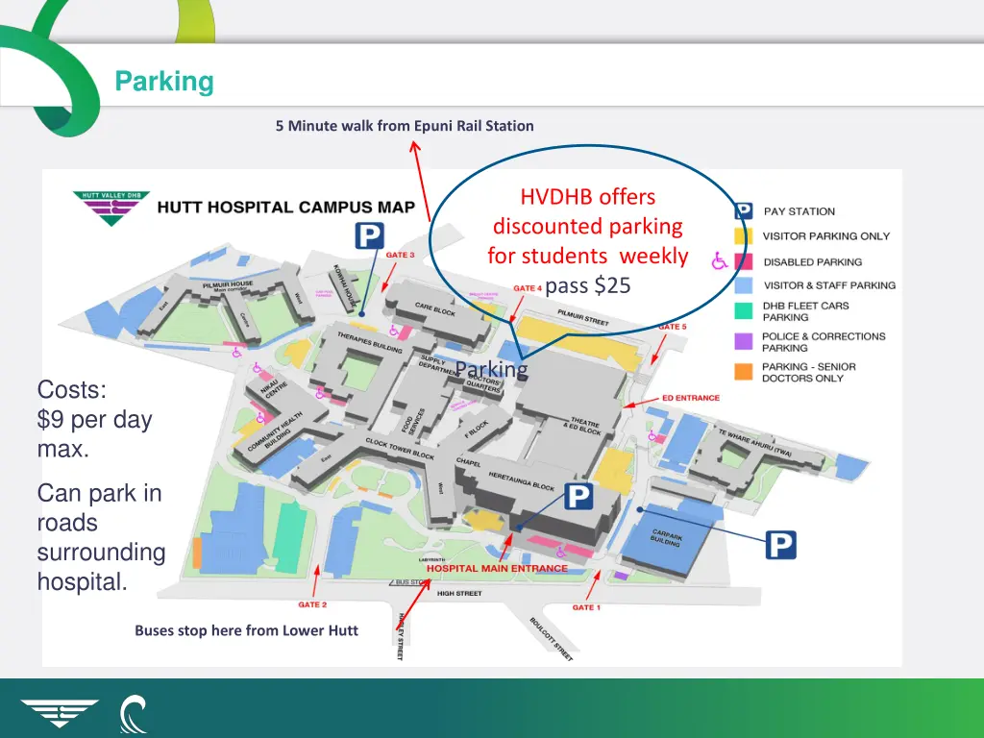Click the "CHAPEL" label
984x738 pixels.
468,462
